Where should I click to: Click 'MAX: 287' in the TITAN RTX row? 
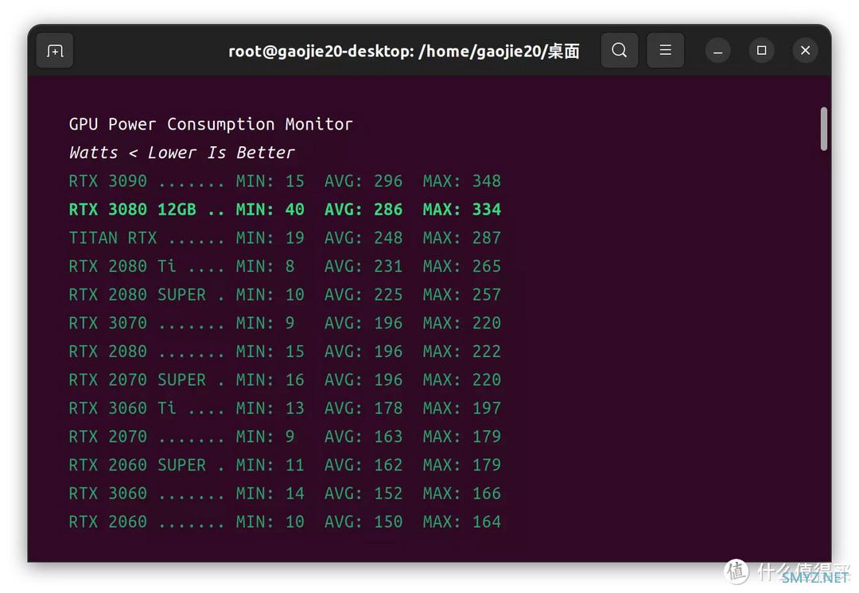click(462, 238)
